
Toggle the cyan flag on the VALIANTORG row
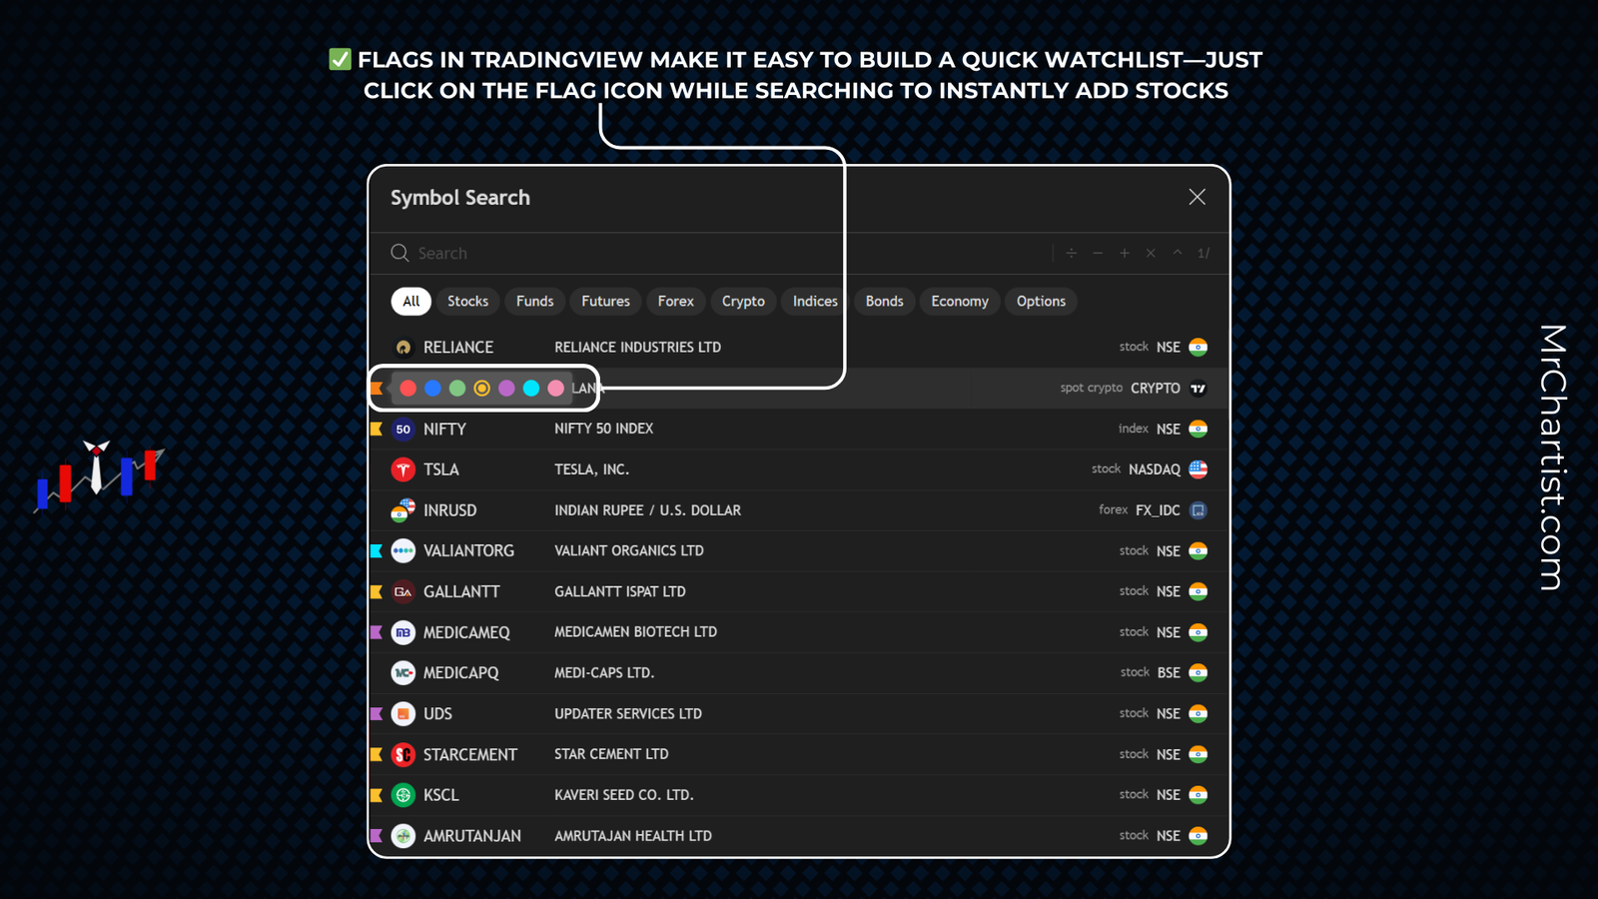coord(377,551)
